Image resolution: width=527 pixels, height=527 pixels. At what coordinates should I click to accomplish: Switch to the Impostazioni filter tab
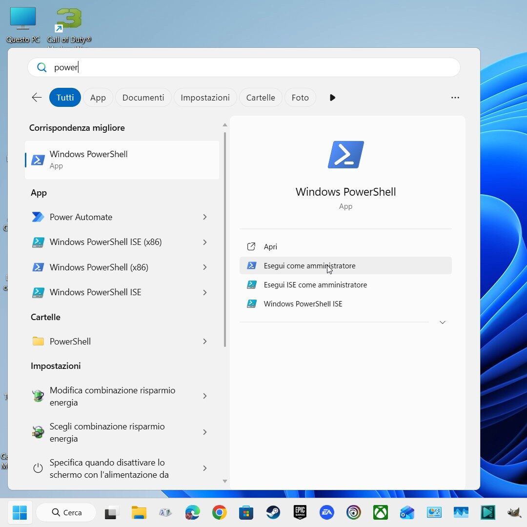205,98
